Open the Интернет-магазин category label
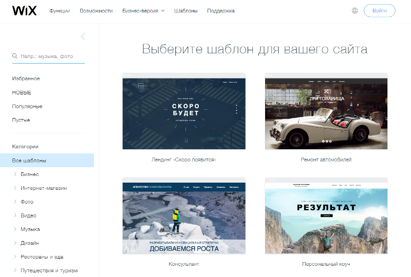 pyautogui.click(x=44, y=188)
